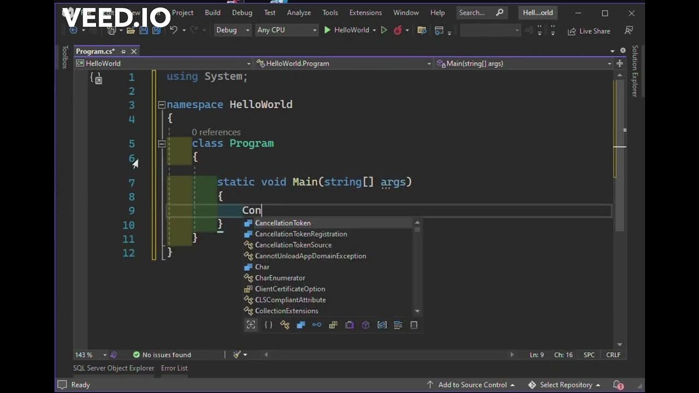This screenshot has height=393, width=699.
Task: Toggle the interfaces filter in IntelliSense
Action: click(317, 325)
